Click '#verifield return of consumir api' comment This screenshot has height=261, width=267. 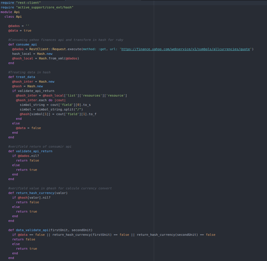click(40, 147)
